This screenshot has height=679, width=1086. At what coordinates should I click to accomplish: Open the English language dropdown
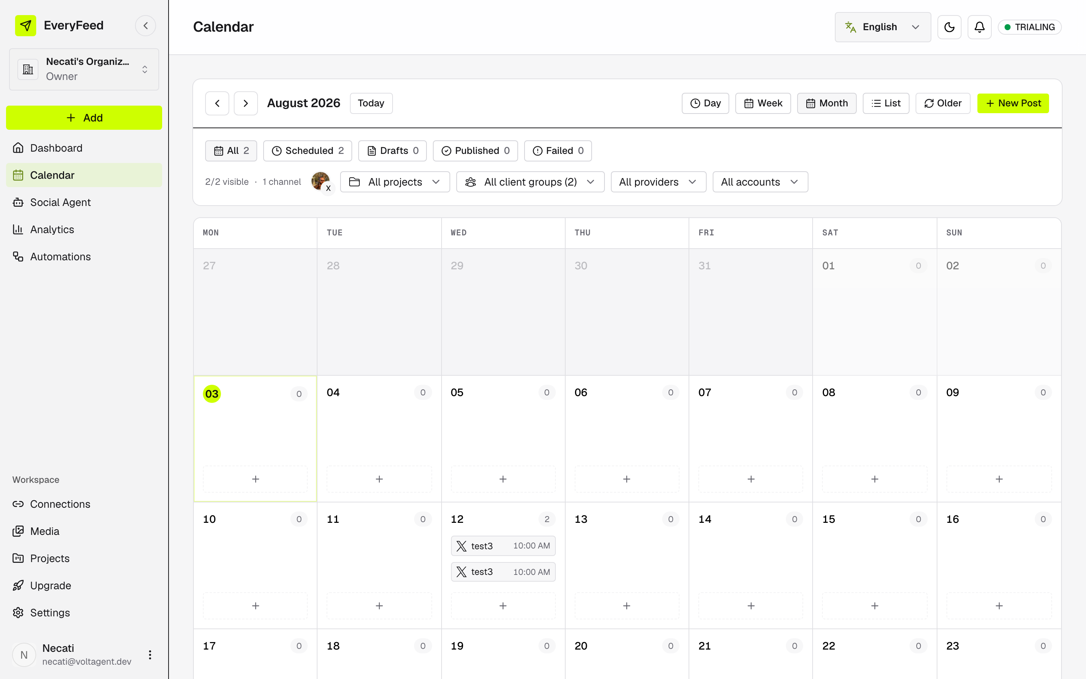[x=882, y=27]
